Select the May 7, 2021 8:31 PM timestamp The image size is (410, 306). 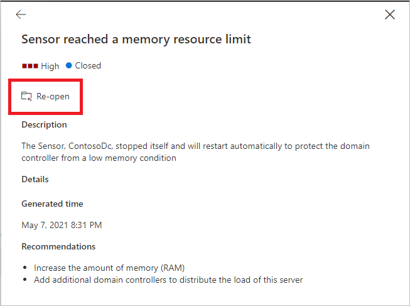point(62,225)
